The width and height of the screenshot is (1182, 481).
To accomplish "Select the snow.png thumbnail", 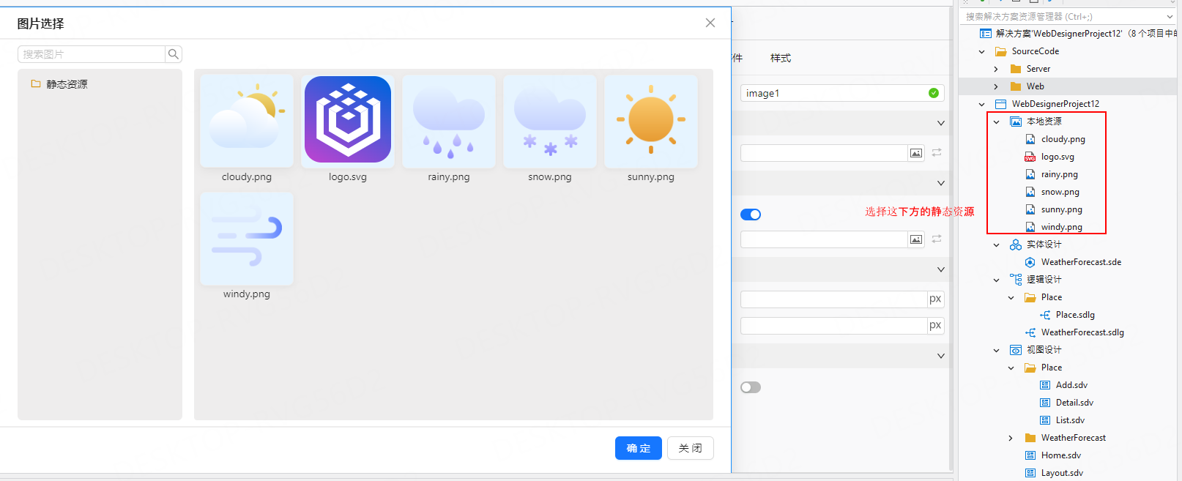I will pyautogui.click(x=550, y=121).
